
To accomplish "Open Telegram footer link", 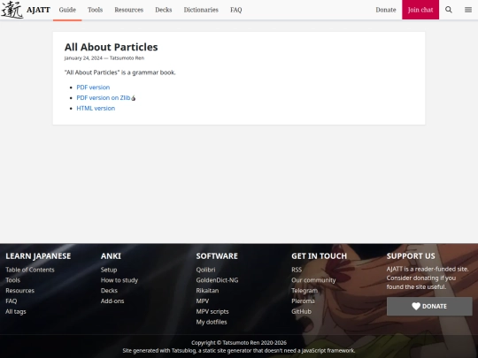I will click(305, 291).
